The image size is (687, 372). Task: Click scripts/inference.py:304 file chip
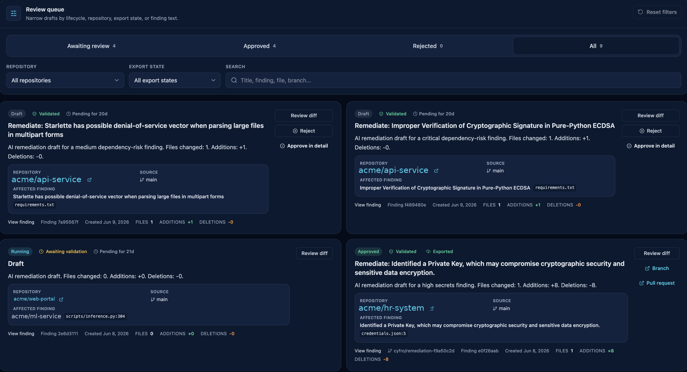click(95, 316)
